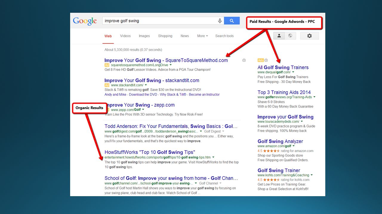
Task: Open 'Improve your Golf Swing' touracademydvds ad
Action: pos(285,117)
